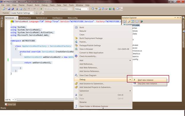Image resolution: width=185 pixels, height=116 pixels.
Task: Click the green Start Debugging play icon
Action: click(41, 9)
